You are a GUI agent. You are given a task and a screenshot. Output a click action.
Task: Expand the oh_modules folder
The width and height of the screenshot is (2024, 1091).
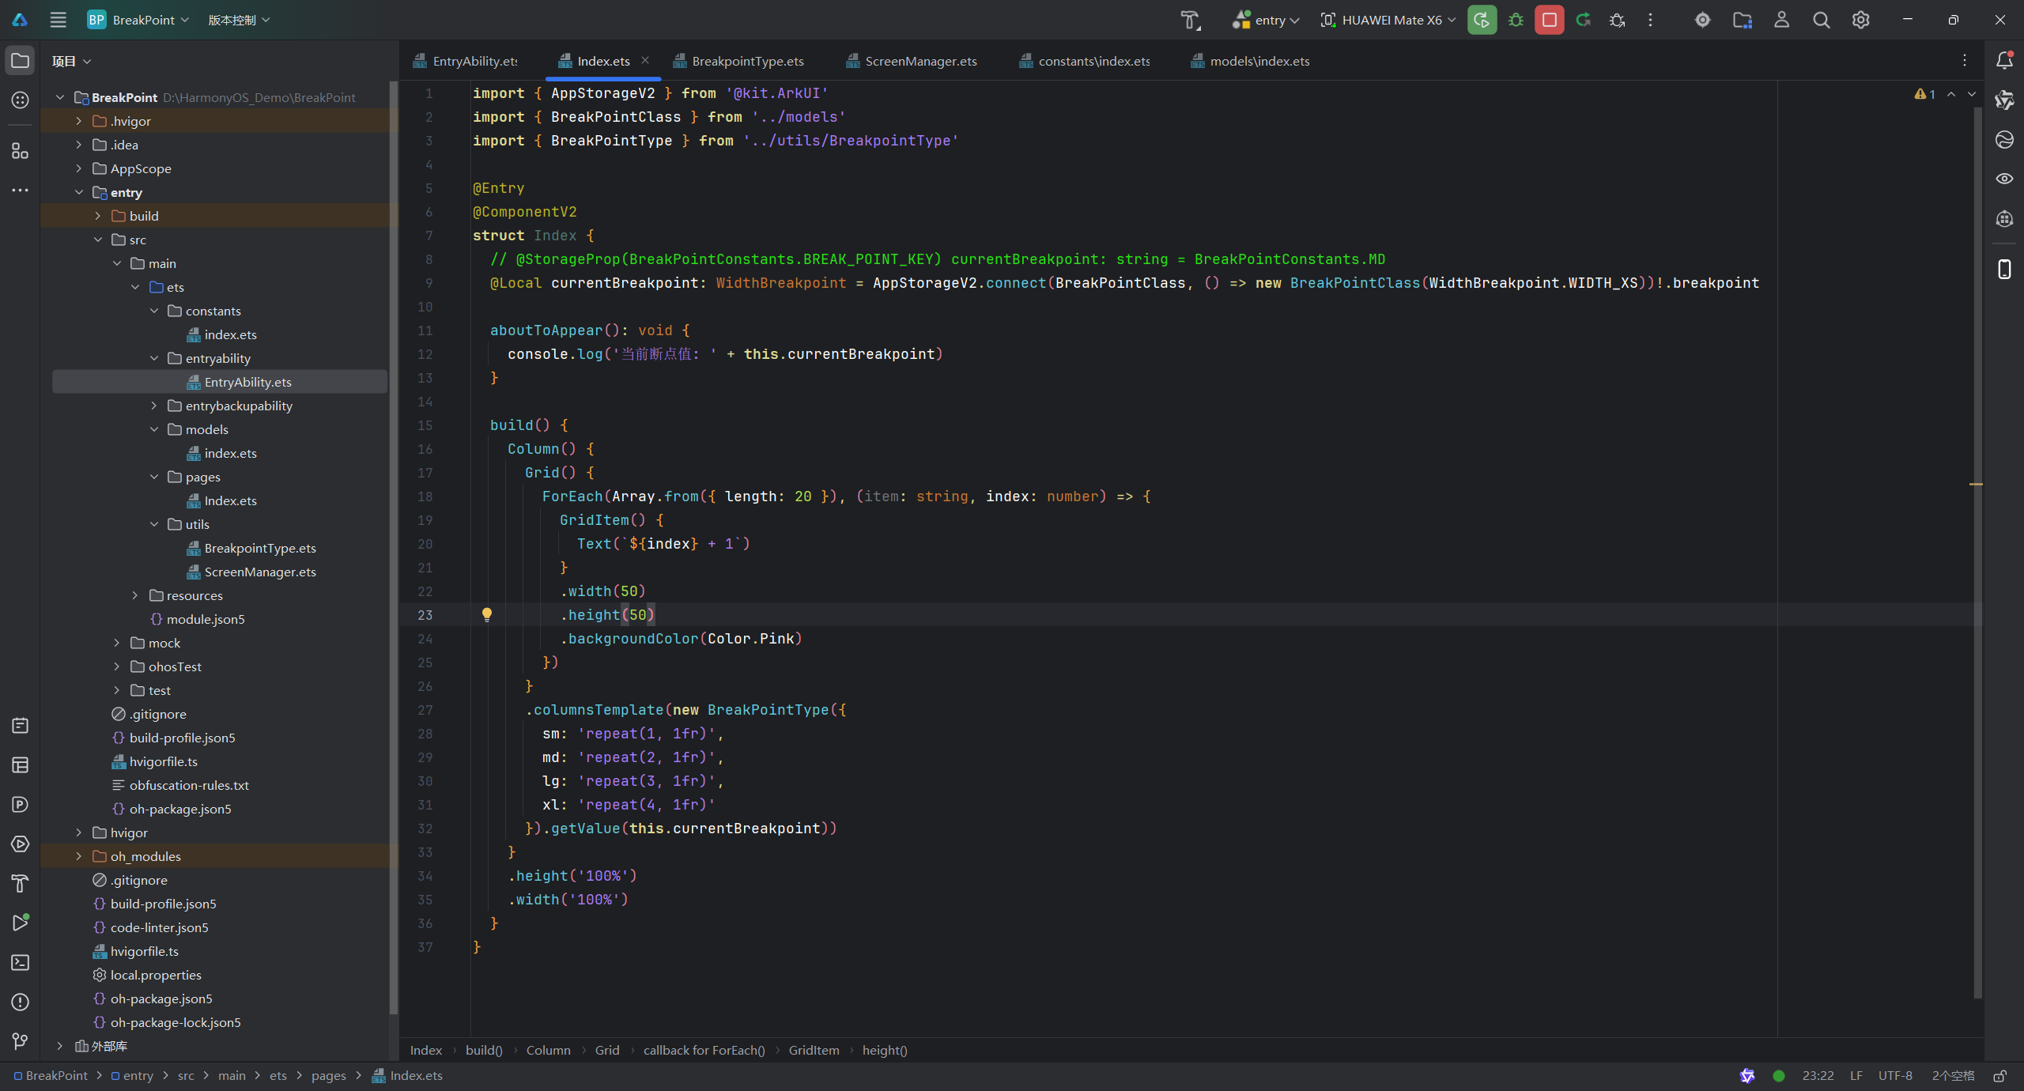click(78, 856)
